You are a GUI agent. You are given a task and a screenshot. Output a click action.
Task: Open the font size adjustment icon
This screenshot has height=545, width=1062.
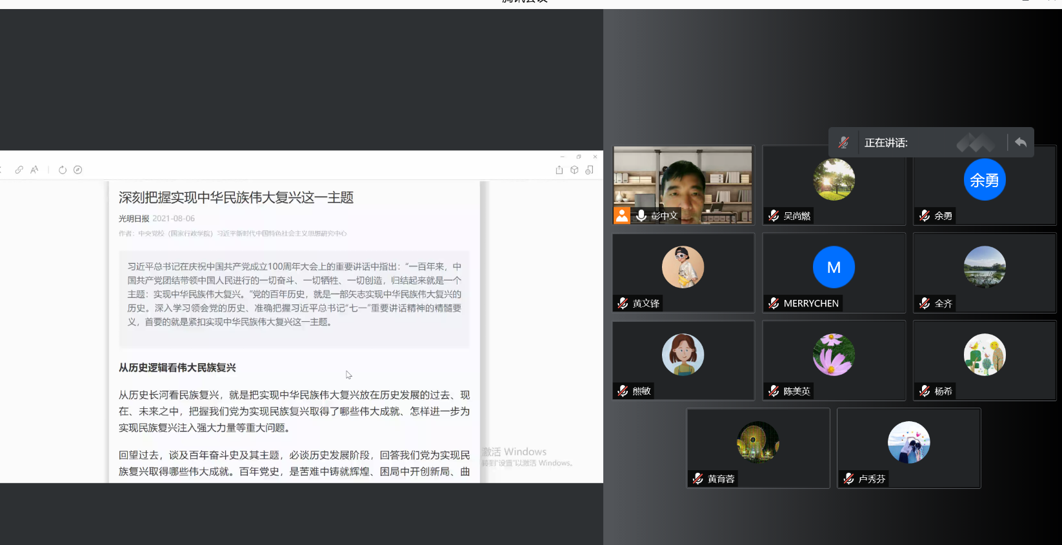point(35,170)
